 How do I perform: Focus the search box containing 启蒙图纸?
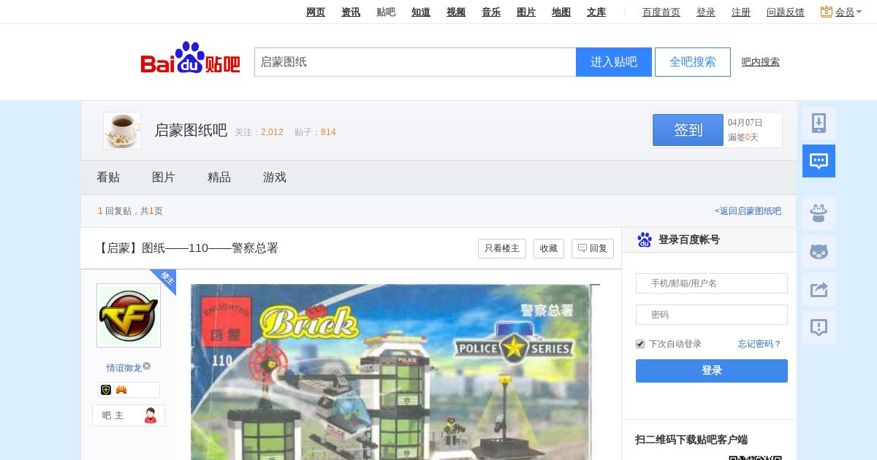(415, 62)
